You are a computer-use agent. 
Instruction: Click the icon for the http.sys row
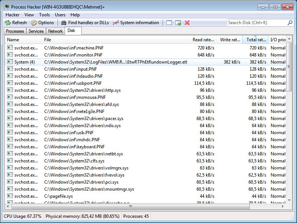click(10, 90)
